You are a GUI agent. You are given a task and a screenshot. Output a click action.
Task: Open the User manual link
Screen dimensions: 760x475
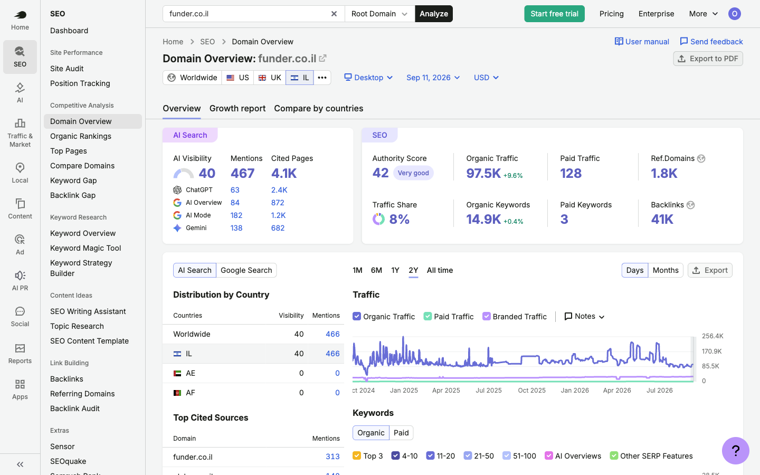642,42
